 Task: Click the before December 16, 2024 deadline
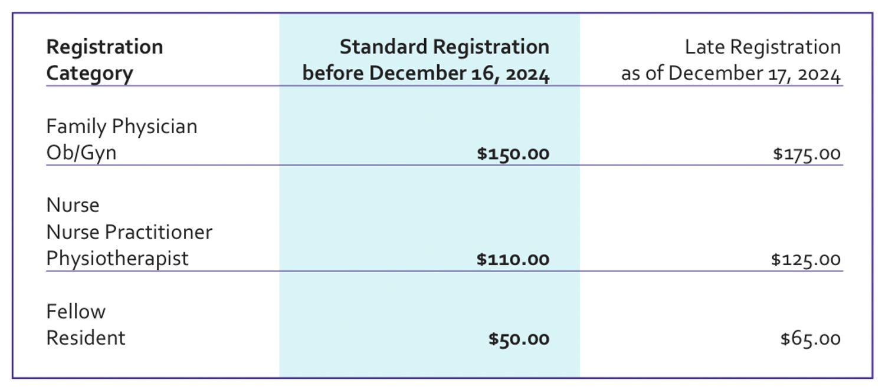click(x=426, y=74)
